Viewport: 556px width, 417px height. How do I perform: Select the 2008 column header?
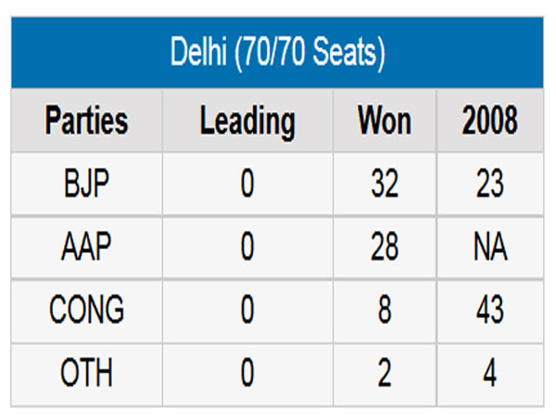click(x=490, y=120)
